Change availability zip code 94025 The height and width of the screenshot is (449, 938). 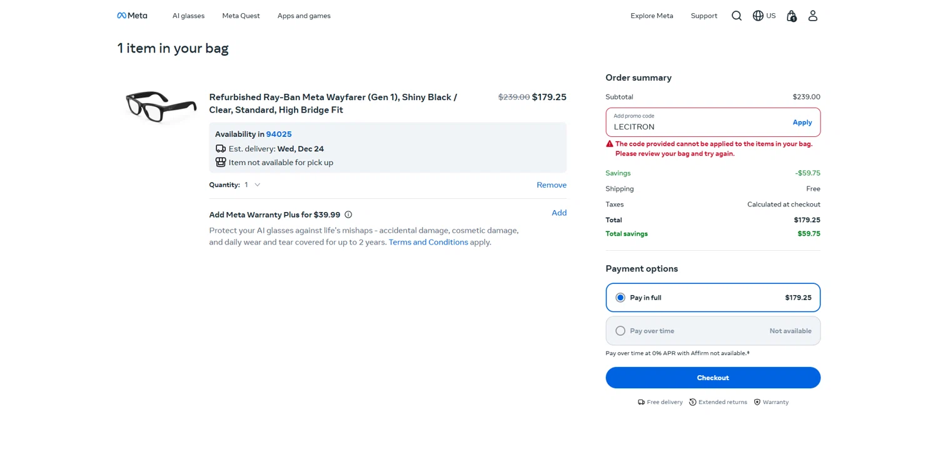click(x=279, y=134)
